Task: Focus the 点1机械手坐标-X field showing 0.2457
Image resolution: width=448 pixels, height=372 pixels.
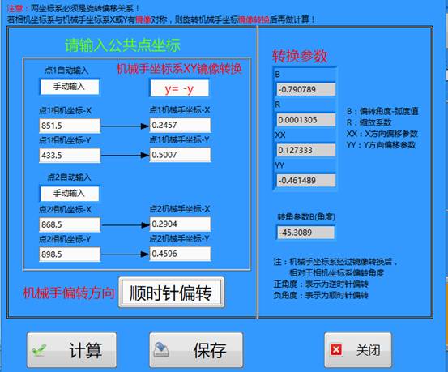Action: [x=180, y=126]
